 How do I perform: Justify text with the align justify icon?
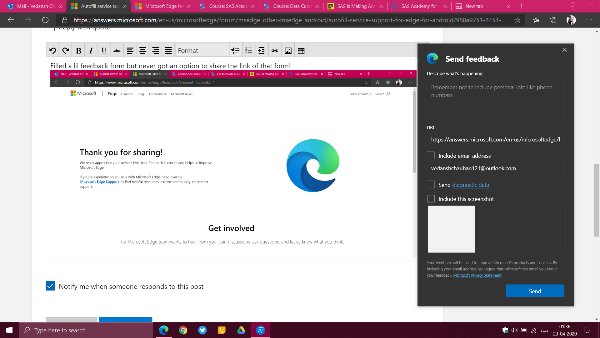pyautogui.click(x=168, y=51)
